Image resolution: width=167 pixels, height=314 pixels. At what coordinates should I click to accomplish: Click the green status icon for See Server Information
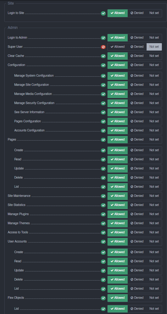click(103, 112)
